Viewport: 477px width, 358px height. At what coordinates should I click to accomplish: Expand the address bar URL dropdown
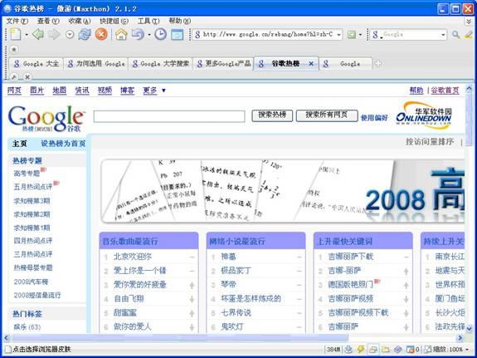tap(338, 35)
